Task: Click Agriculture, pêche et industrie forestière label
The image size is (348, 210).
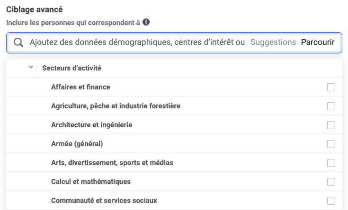Action: tap(116, 106)
